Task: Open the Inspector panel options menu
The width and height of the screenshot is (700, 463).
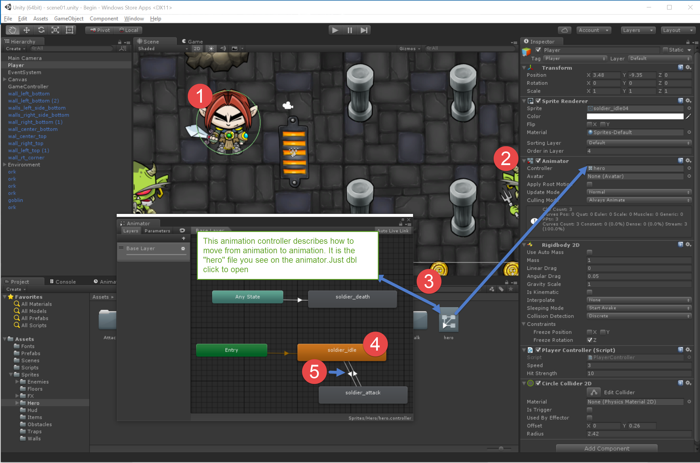Action: pyautogui.click(x=695, y=42)
